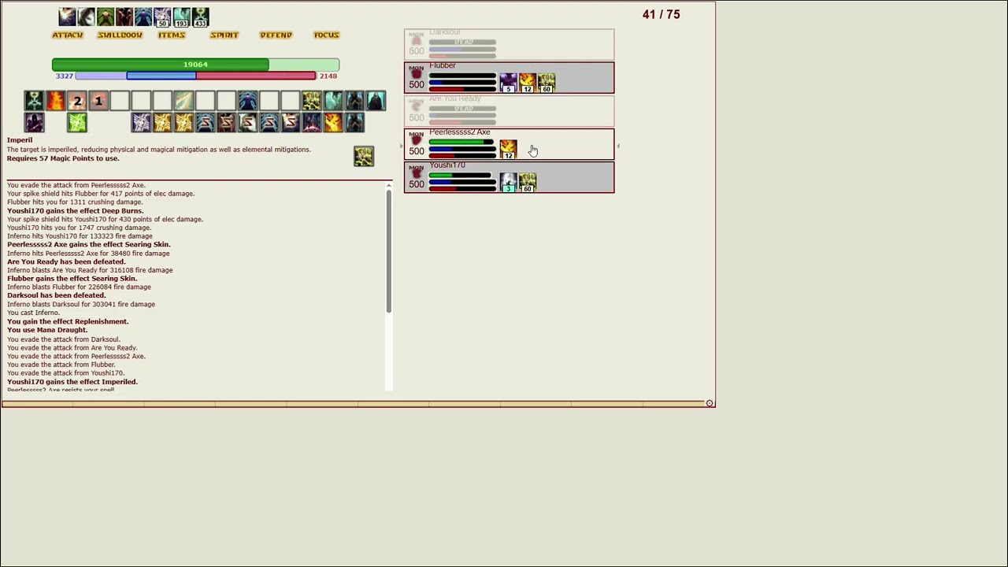Open the Items battle menu
The width and height of the screenshot is (1008, 567).
(x=171, y=35)
